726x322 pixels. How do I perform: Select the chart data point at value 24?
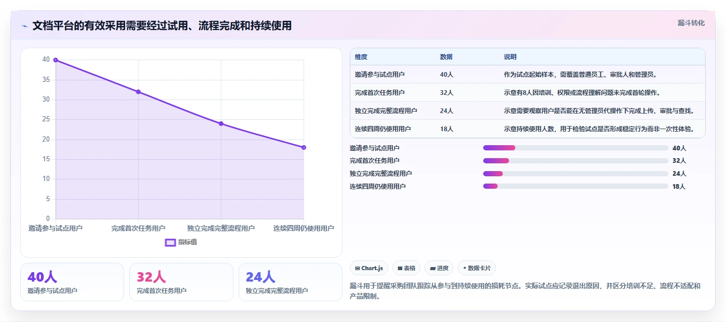click(221, 123)
